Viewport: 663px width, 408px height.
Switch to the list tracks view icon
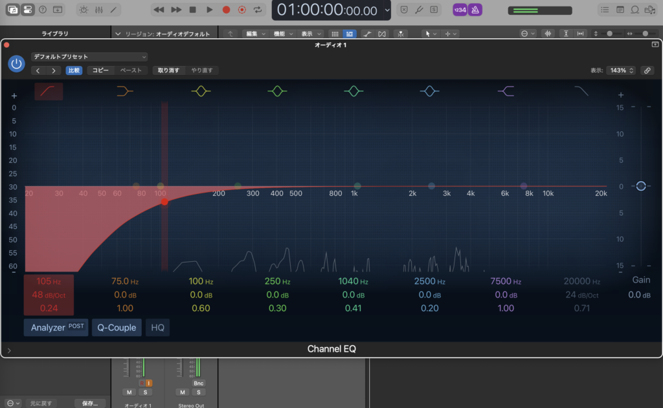click(349, 34)
